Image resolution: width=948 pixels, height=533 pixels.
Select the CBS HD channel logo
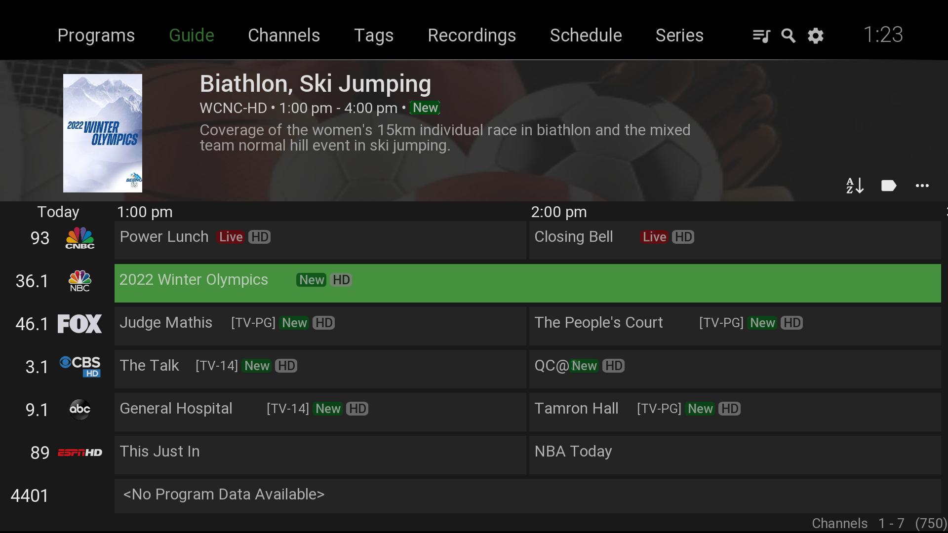tap(80, 367)
